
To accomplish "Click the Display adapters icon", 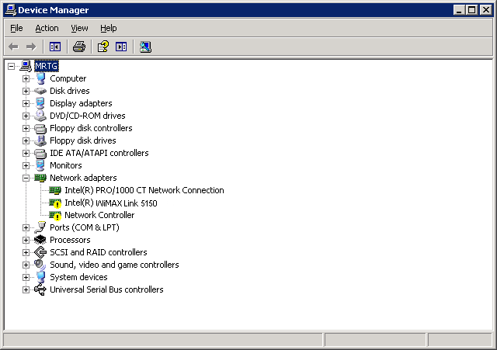I will click(40, 103).
